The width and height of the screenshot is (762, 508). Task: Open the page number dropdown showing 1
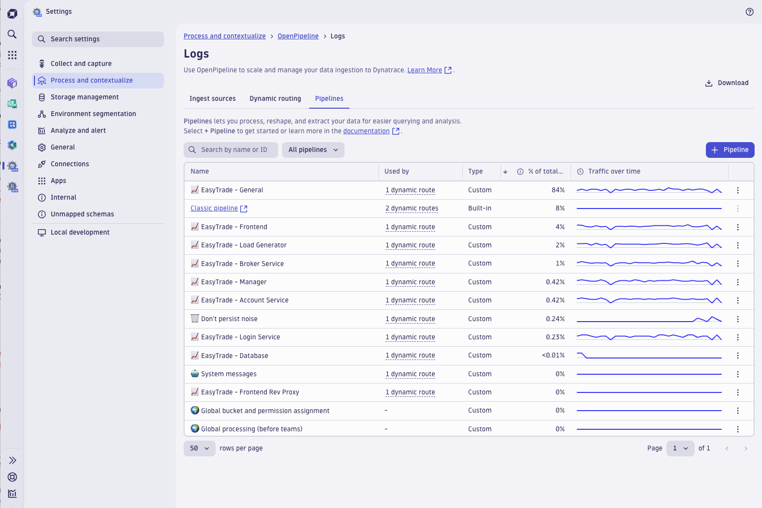point(680,448)
